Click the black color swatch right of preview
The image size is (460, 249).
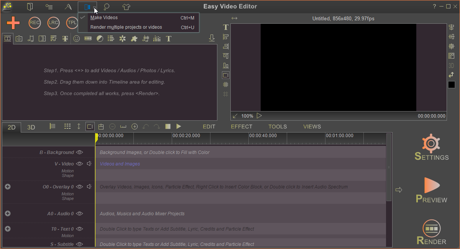(x=452, y=85)
